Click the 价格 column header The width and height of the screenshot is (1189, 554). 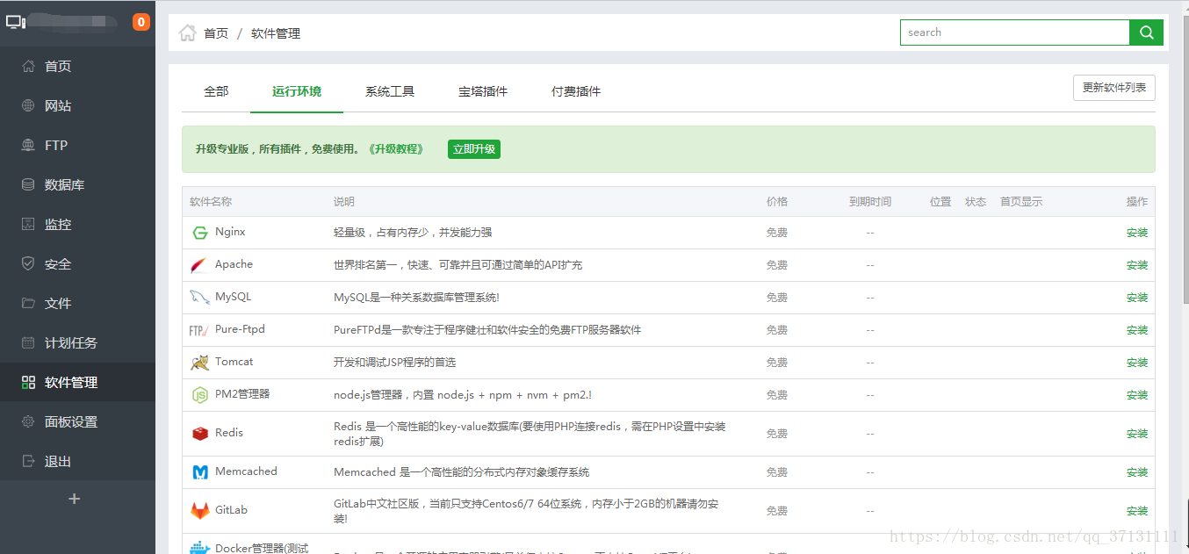777,202
